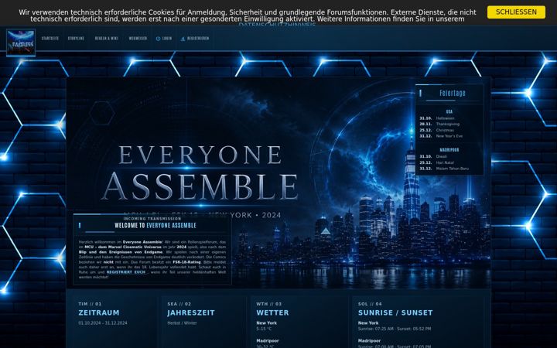This screenshot has height=348, width=557.
Task: Click the forum logo thumbnail
Action: (21, 43)
